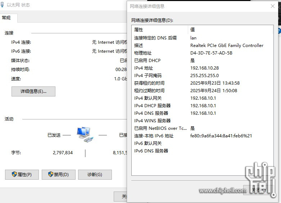Open 详细信息(E)... button in Ethernet Status
The image size is (281, 203).
[33, 91]
